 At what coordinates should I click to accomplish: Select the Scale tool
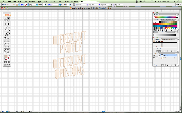[8, 33]
